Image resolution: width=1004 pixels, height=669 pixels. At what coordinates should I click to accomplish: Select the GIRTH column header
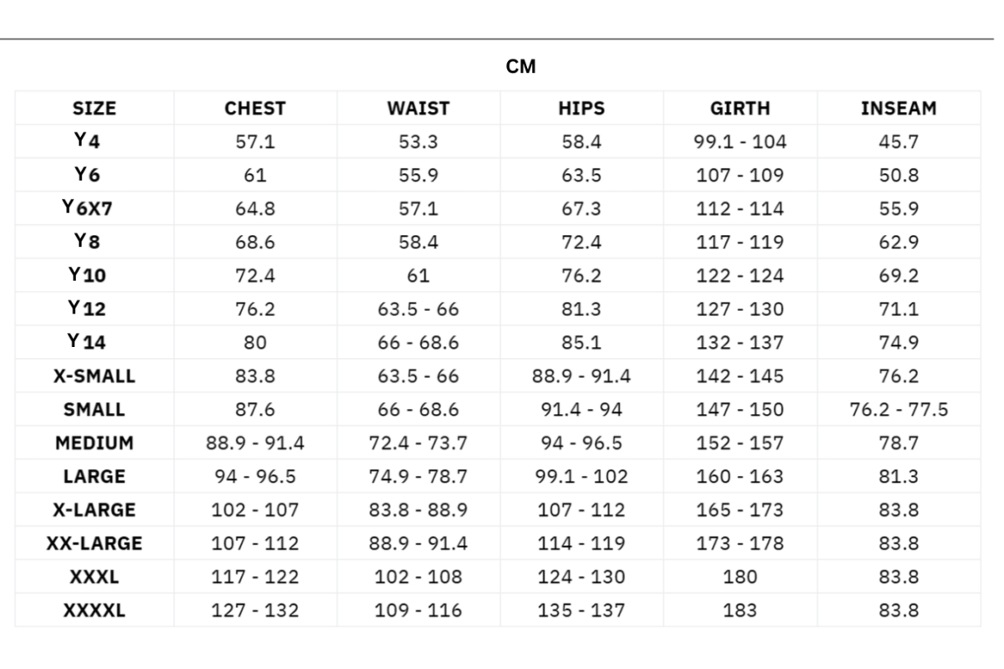coord(740,109)
